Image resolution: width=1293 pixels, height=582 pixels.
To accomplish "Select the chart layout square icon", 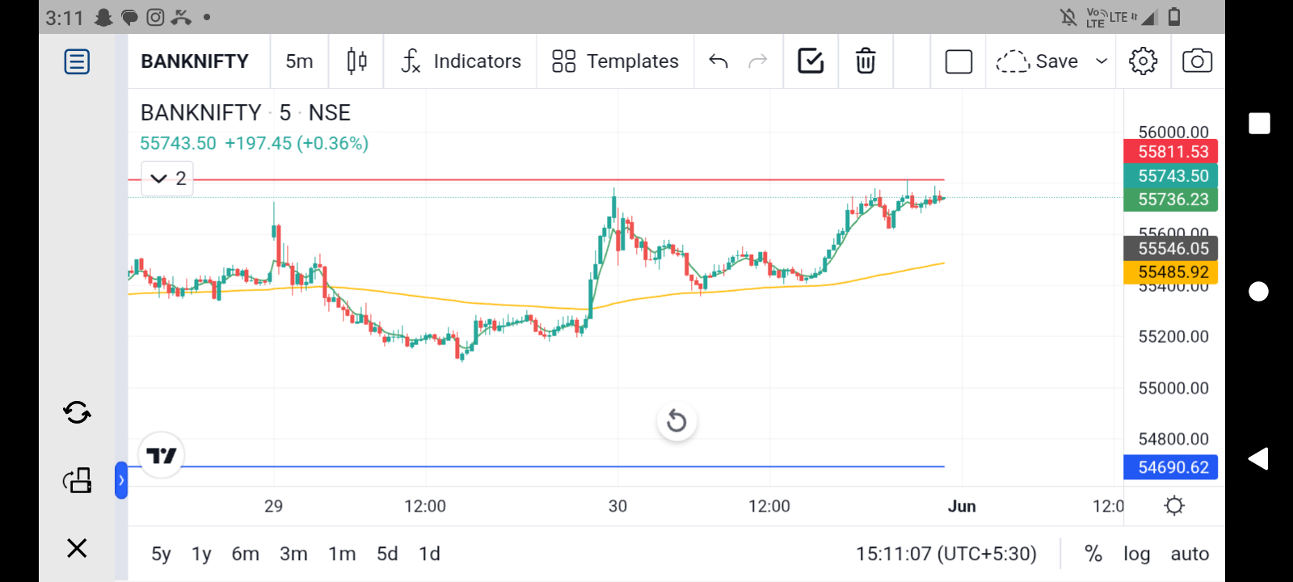I will [958, 61].
